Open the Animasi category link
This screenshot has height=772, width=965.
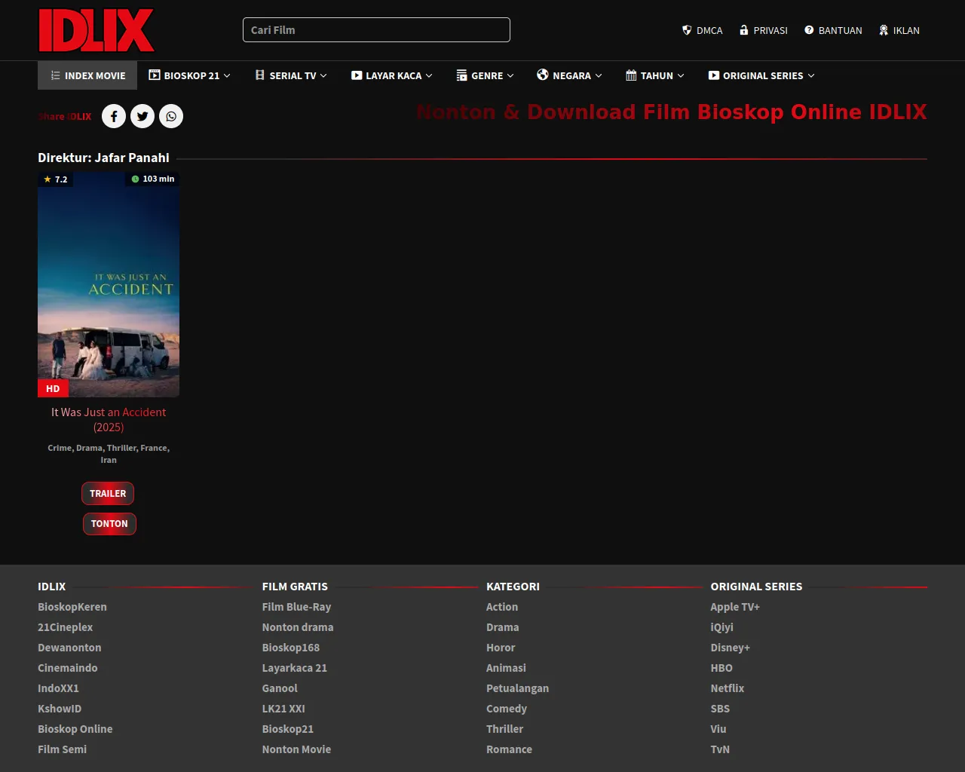point(507,668)
